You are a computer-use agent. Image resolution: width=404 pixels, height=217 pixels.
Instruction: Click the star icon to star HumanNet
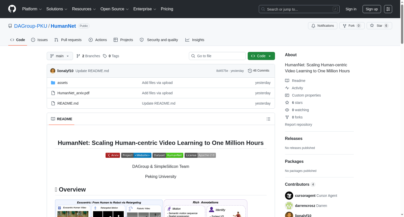372,25
